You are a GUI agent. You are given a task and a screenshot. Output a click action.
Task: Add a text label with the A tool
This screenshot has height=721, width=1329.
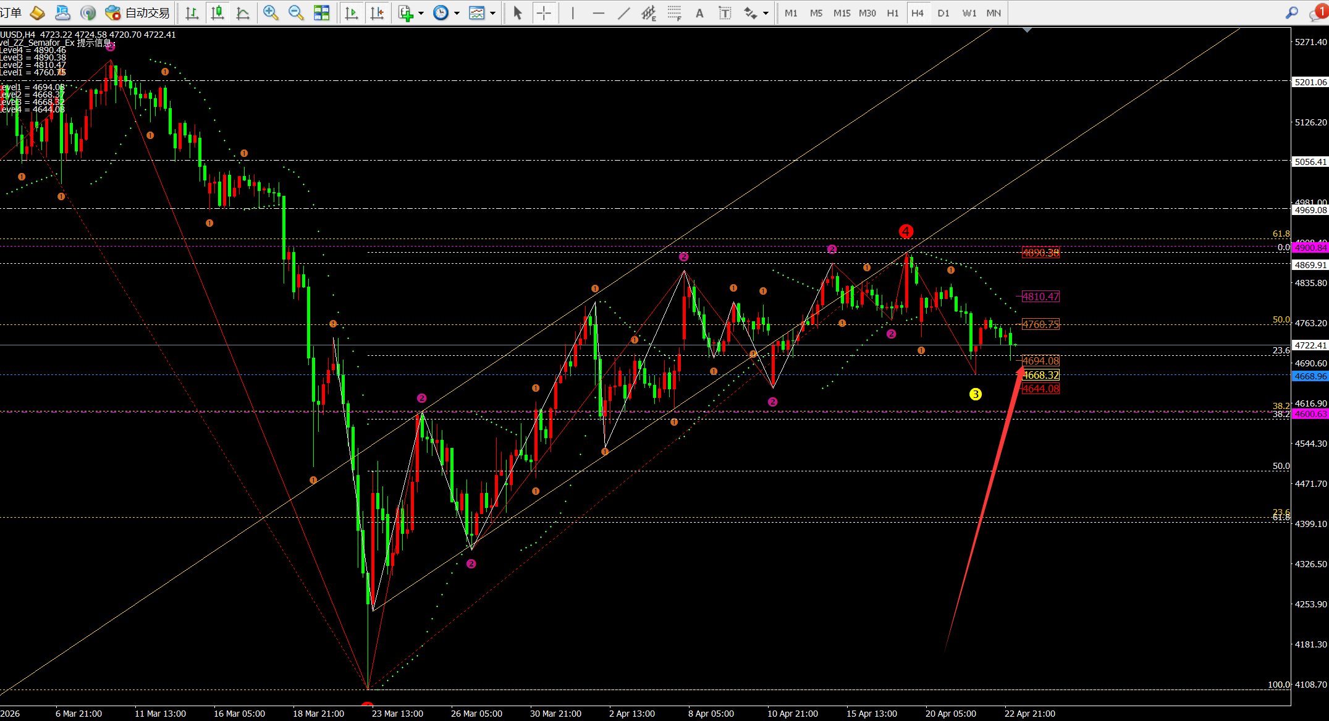pos(699,13)
